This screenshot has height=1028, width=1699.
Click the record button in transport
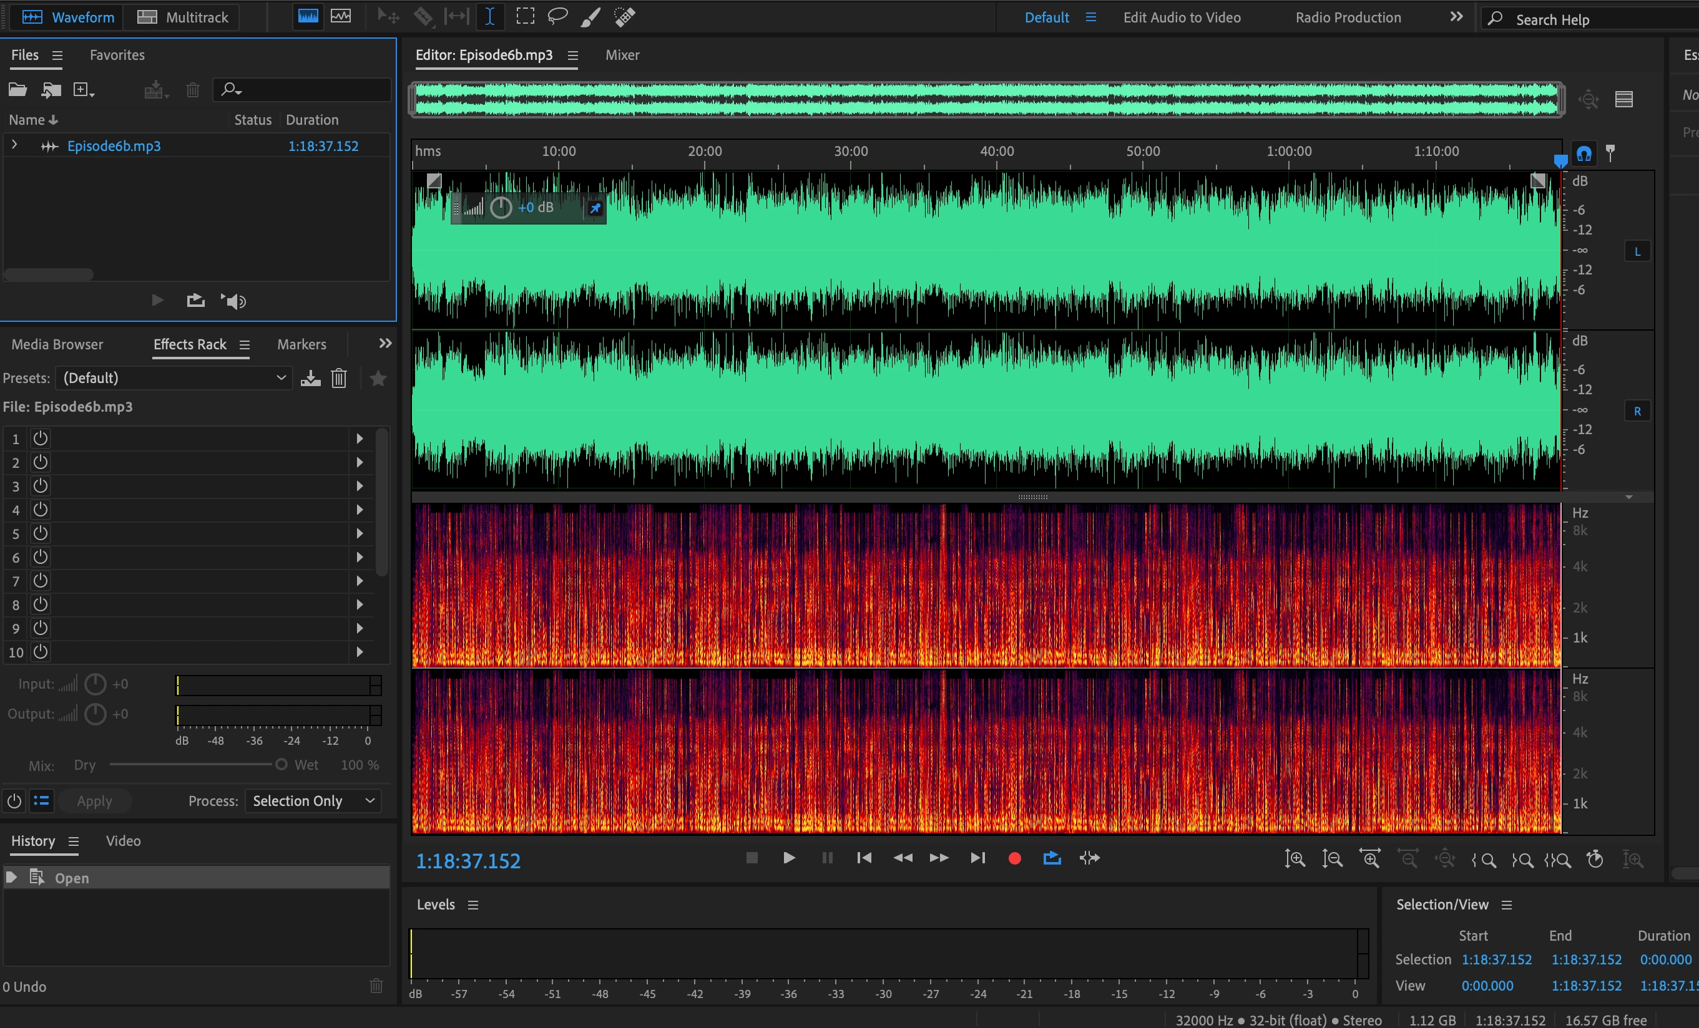[x=1014, y=858]
